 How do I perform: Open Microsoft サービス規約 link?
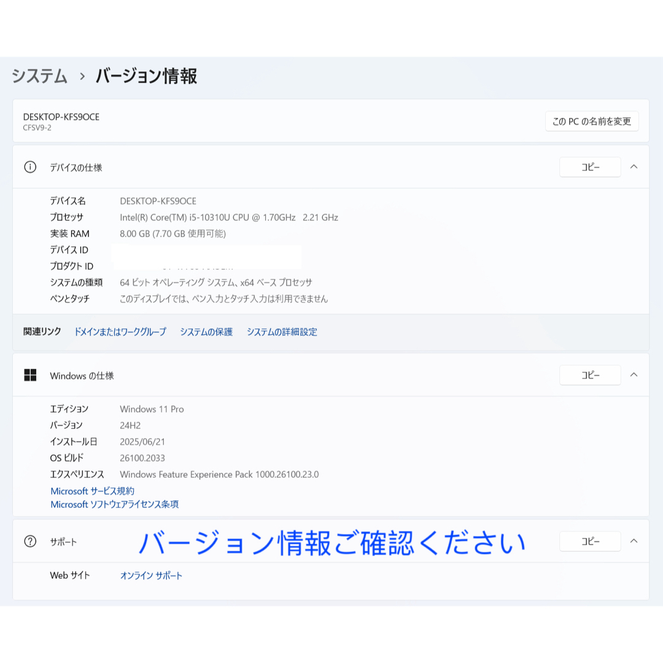coord(92,491)
